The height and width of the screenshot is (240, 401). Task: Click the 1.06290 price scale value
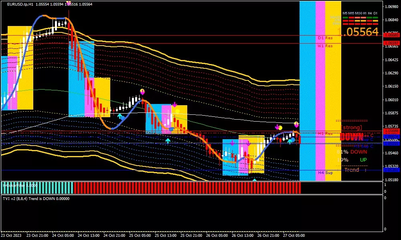pos(391,73)
